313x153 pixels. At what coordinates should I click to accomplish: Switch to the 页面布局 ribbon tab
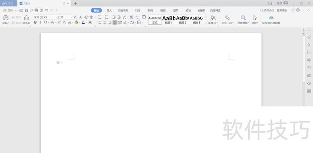coord(123,10)
